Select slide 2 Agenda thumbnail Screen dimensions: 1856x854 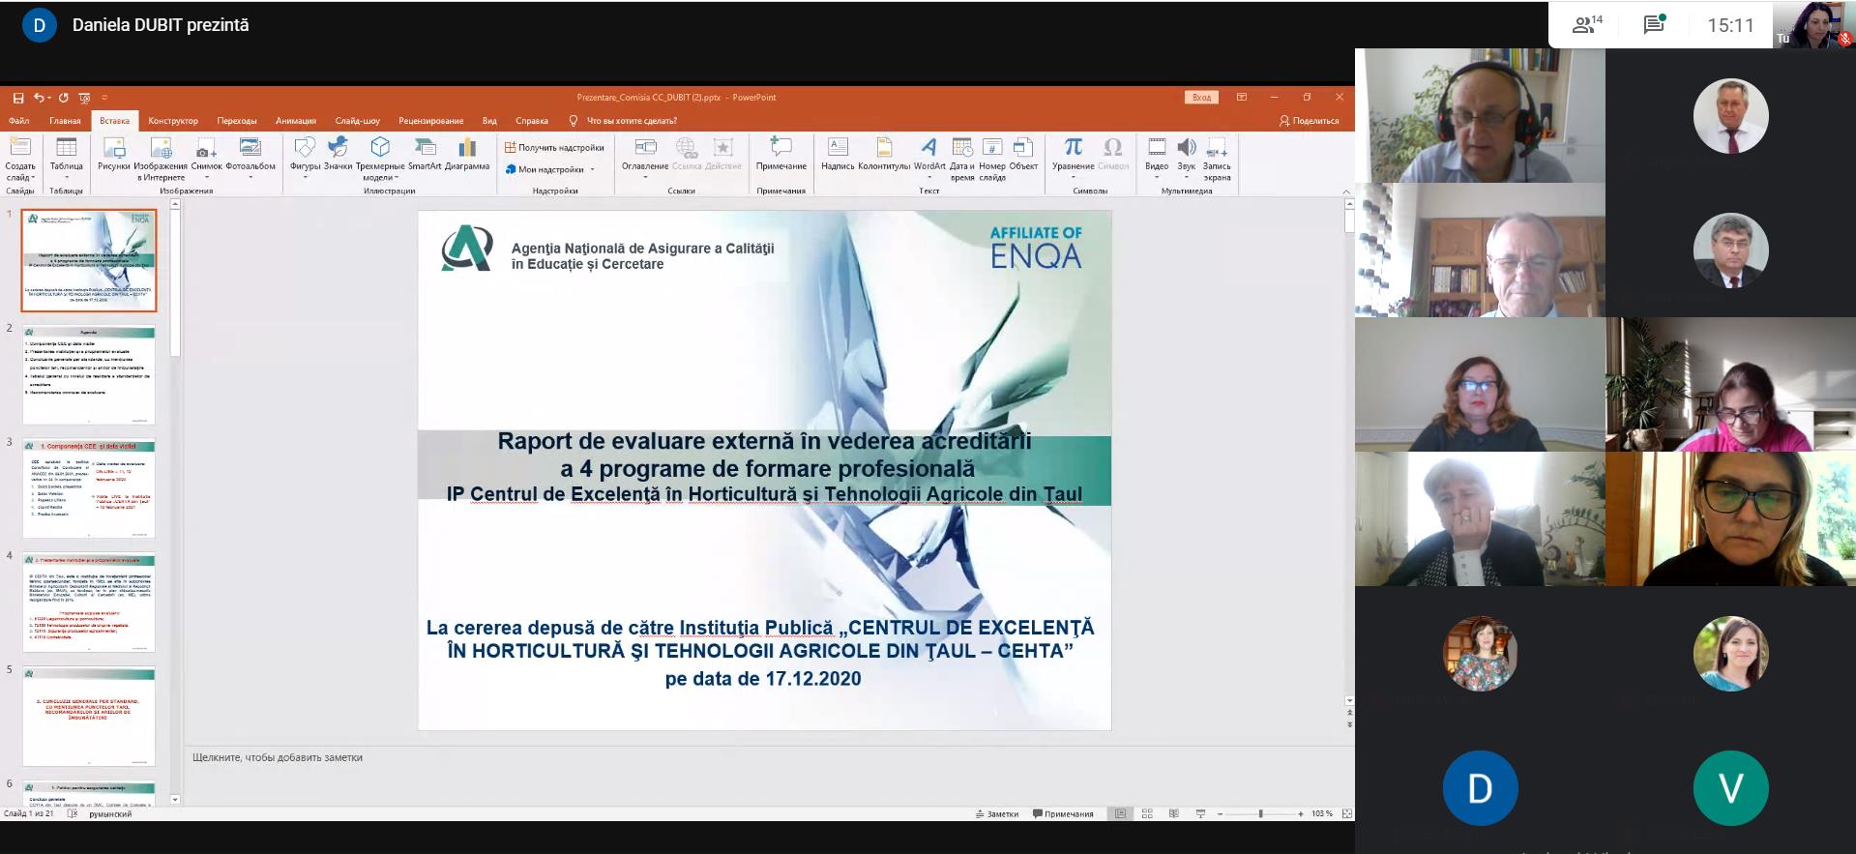click(89, 375)
